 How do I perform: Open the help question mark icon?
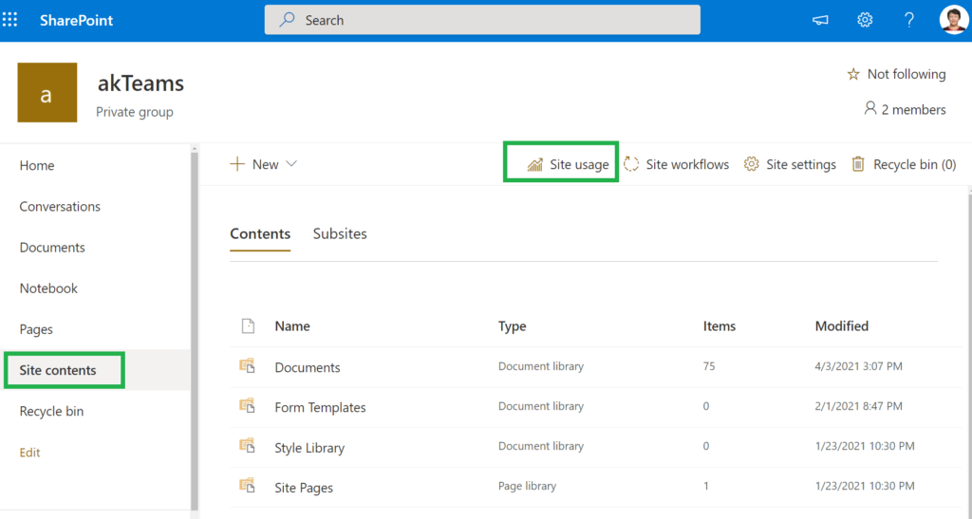tap(908, 20)
